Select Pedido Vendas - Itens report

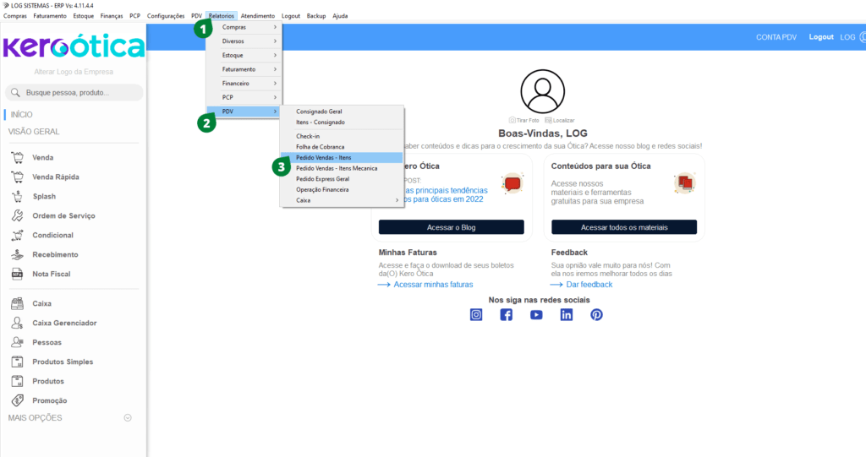click(x=342, y=158)
